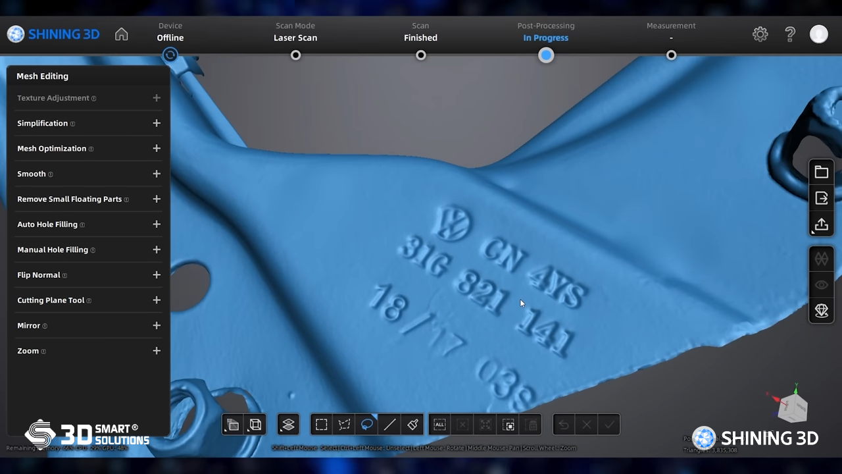Click the share upload icon
This screenshot has width=842, height=474.
(x=821, y=224)
